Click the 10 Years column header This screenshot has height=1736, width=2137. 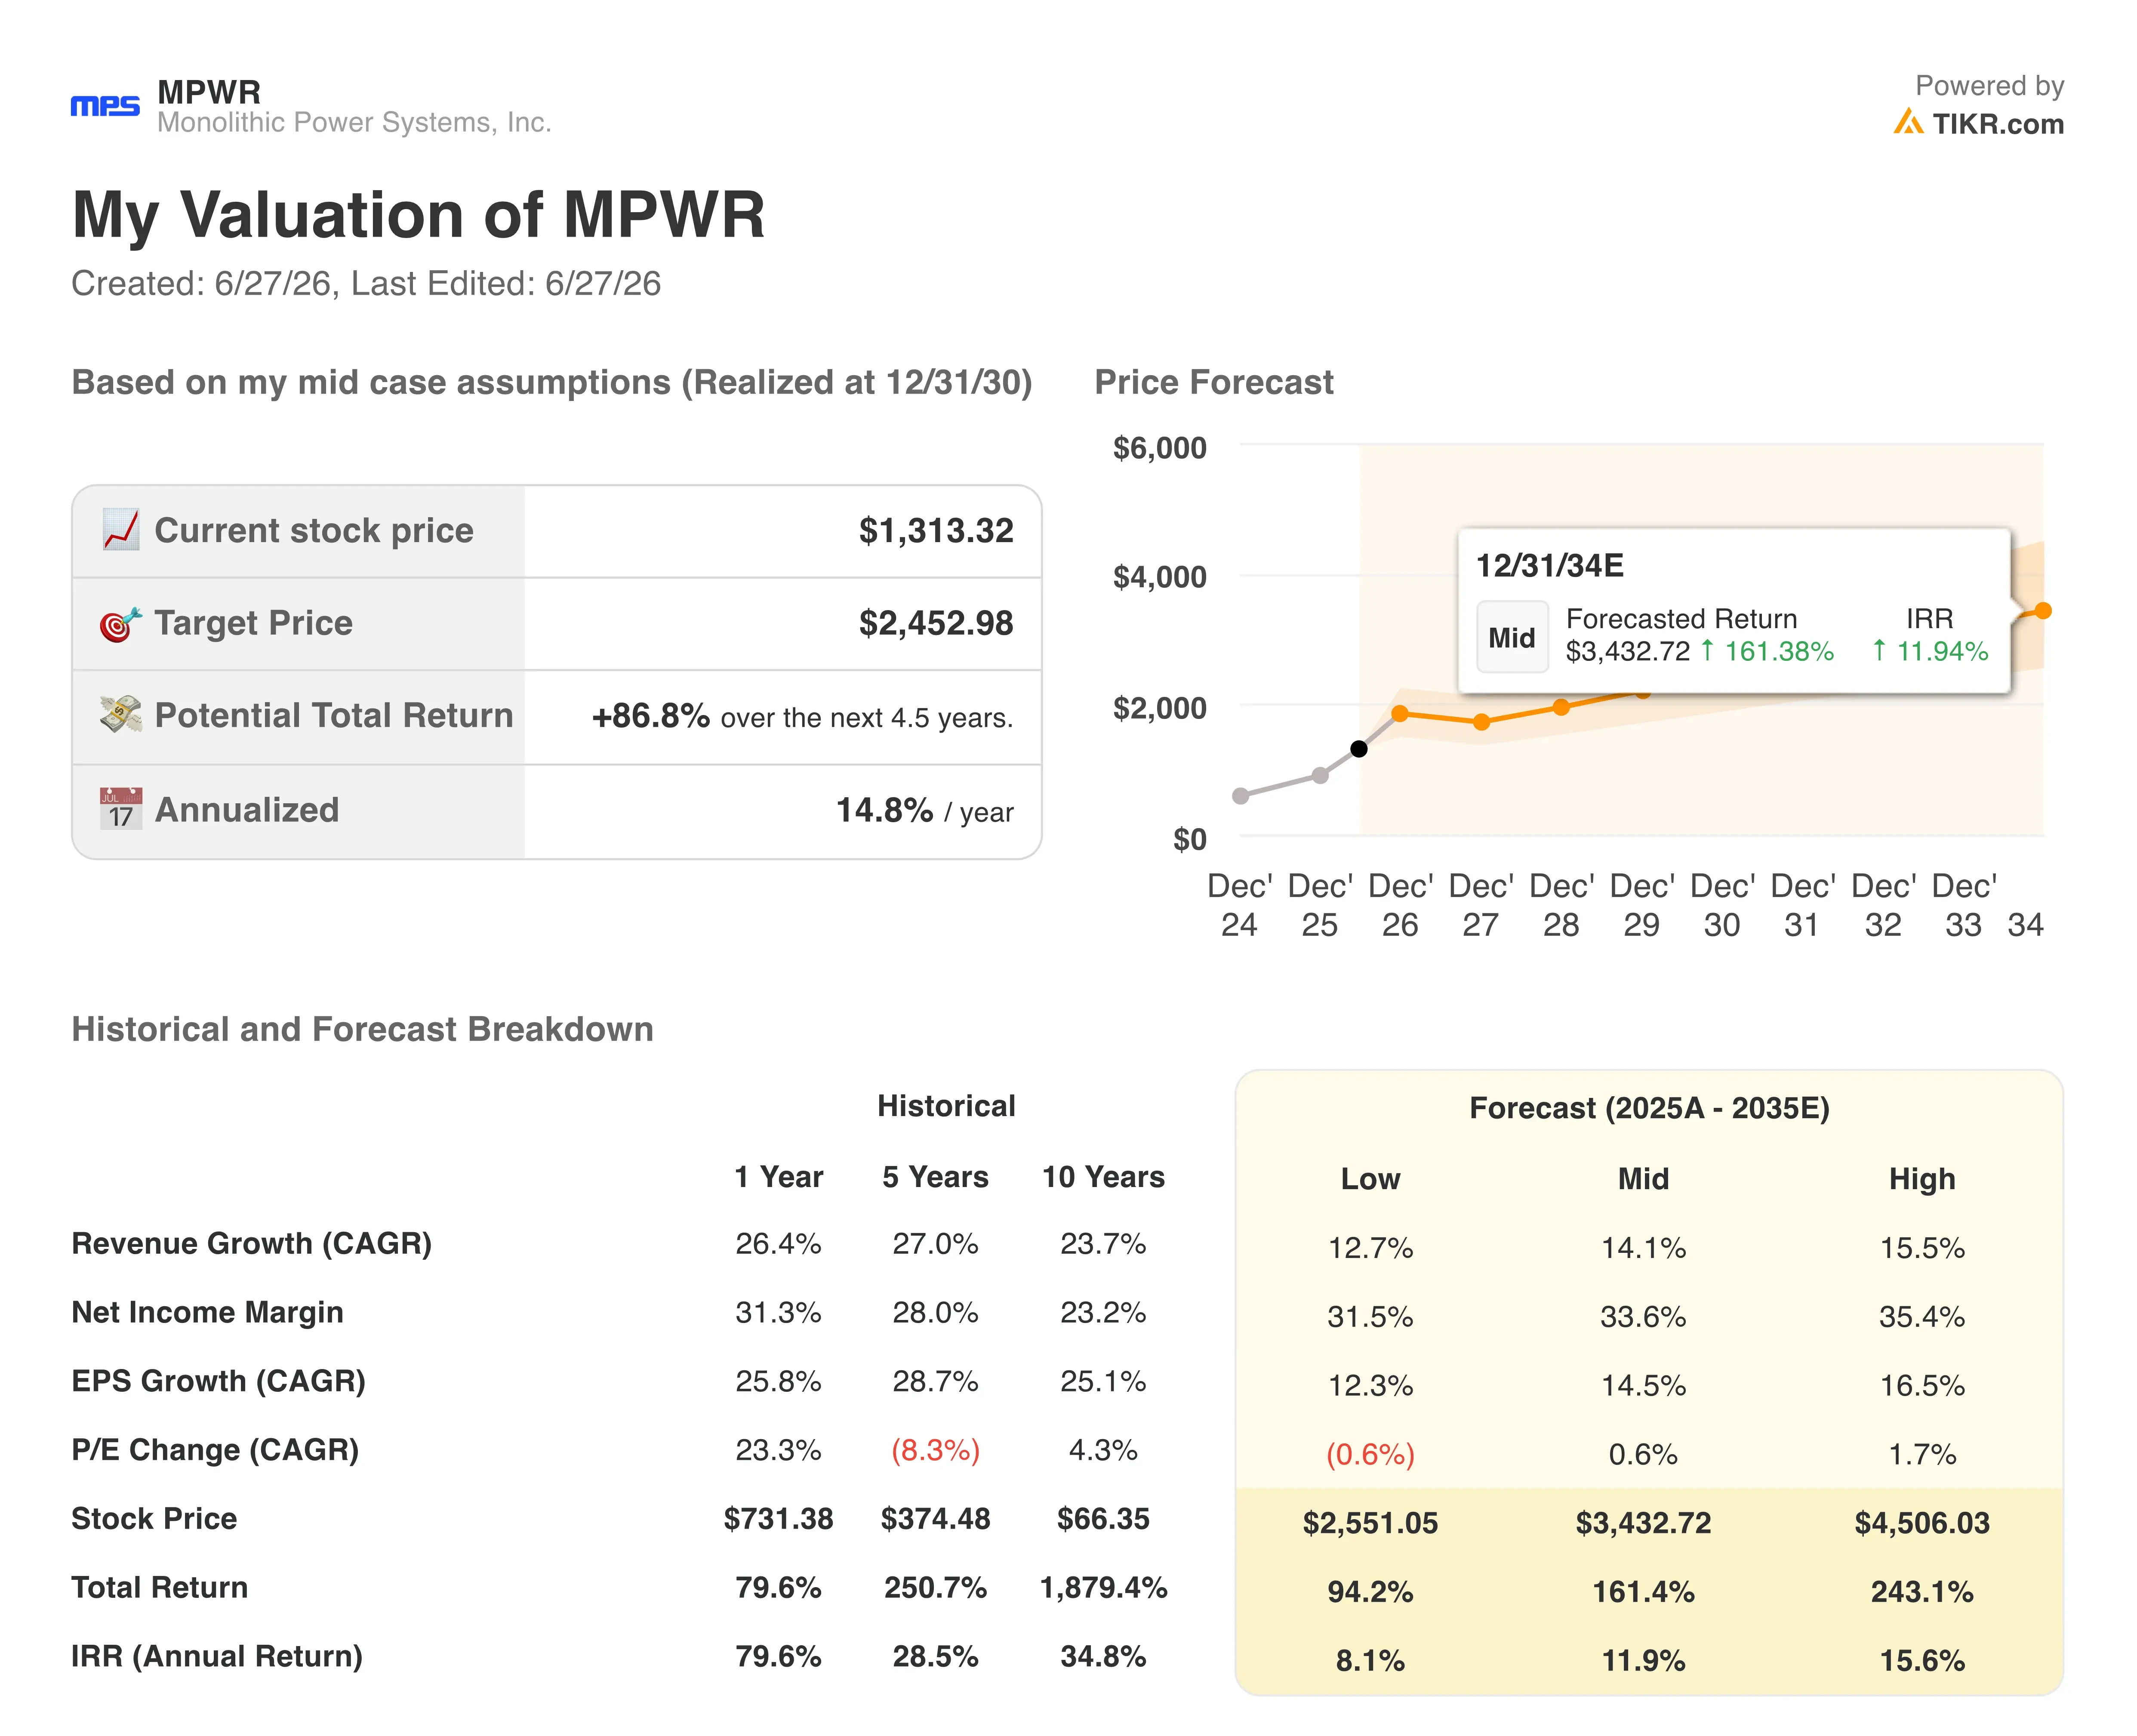tap(1103, 1177)
